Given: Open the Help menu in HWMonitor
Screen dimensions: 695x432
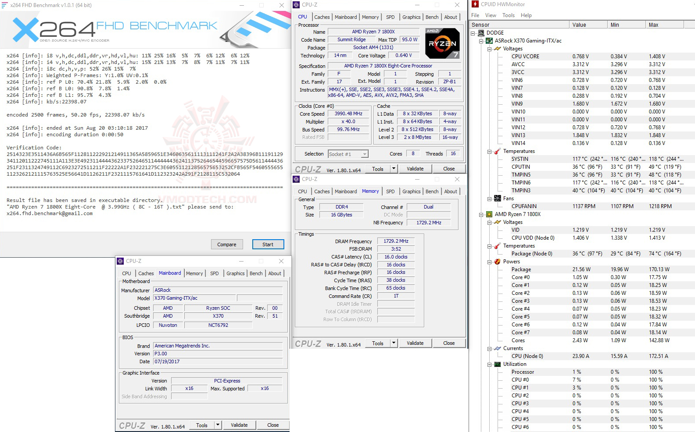Looking at the screenshot, I should click(x=526, y=15).
